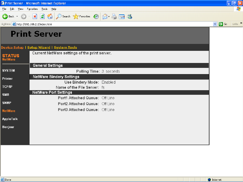The width and height of the screenshot is (243, 182).
Task: Click the Go button
Action: [x=223, y=24]
